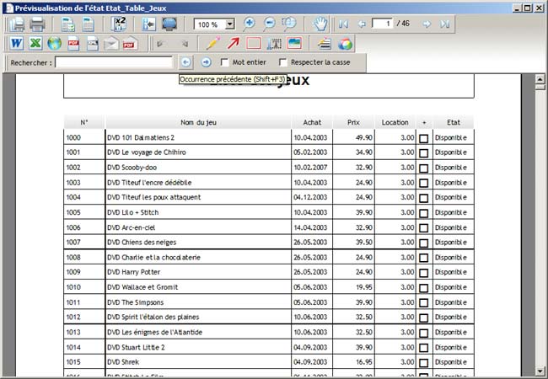Switch to full screen monitor icon

(x=169, y=24)
